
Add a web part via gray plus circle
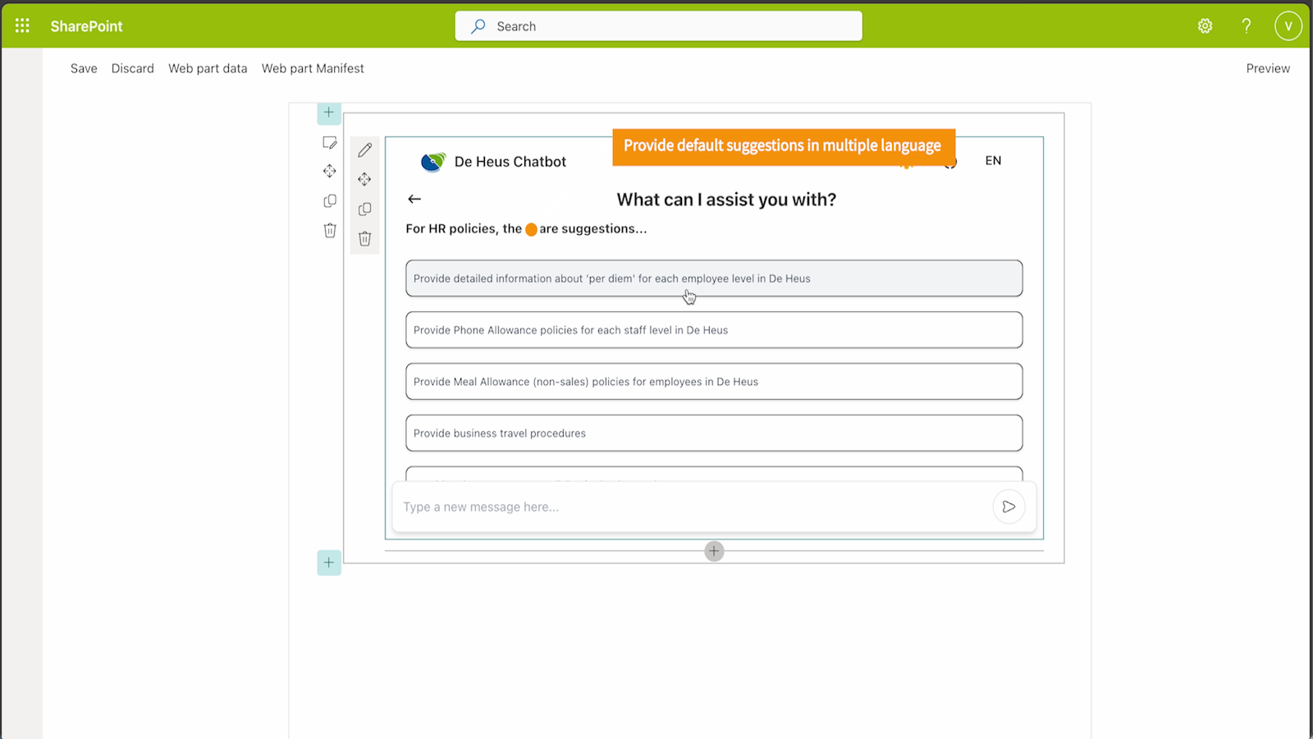click(714, 551)
